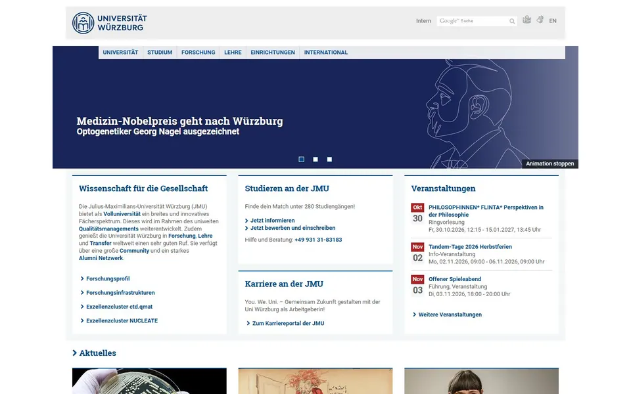The image size is (631, 394).
Task: Open the Universität menu
Action: tap(120, 53)
